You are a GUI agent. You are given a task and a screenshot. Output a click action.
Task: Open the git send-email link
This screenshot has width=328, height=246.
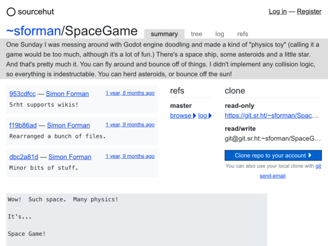coord(291,171)
